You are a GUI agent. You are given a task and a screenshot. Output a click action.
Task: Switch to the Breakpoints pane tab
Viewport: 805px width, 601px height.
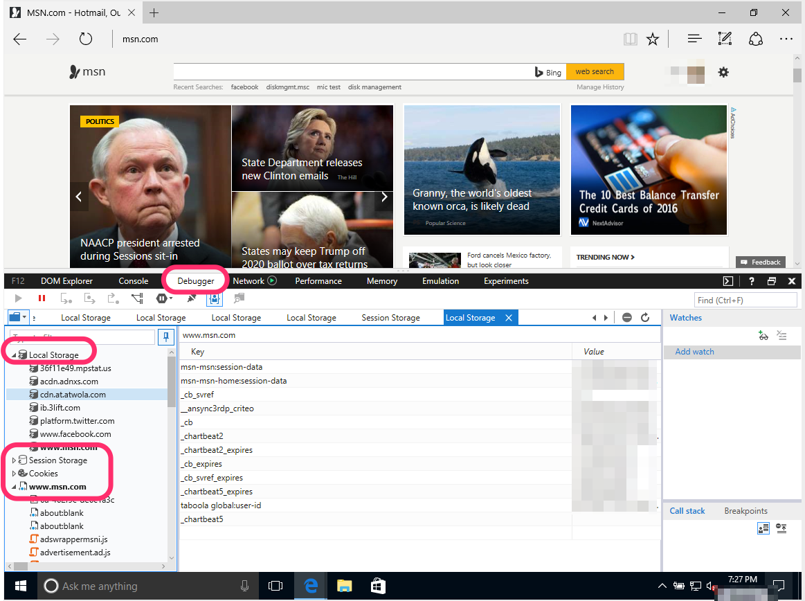(746, 511)
